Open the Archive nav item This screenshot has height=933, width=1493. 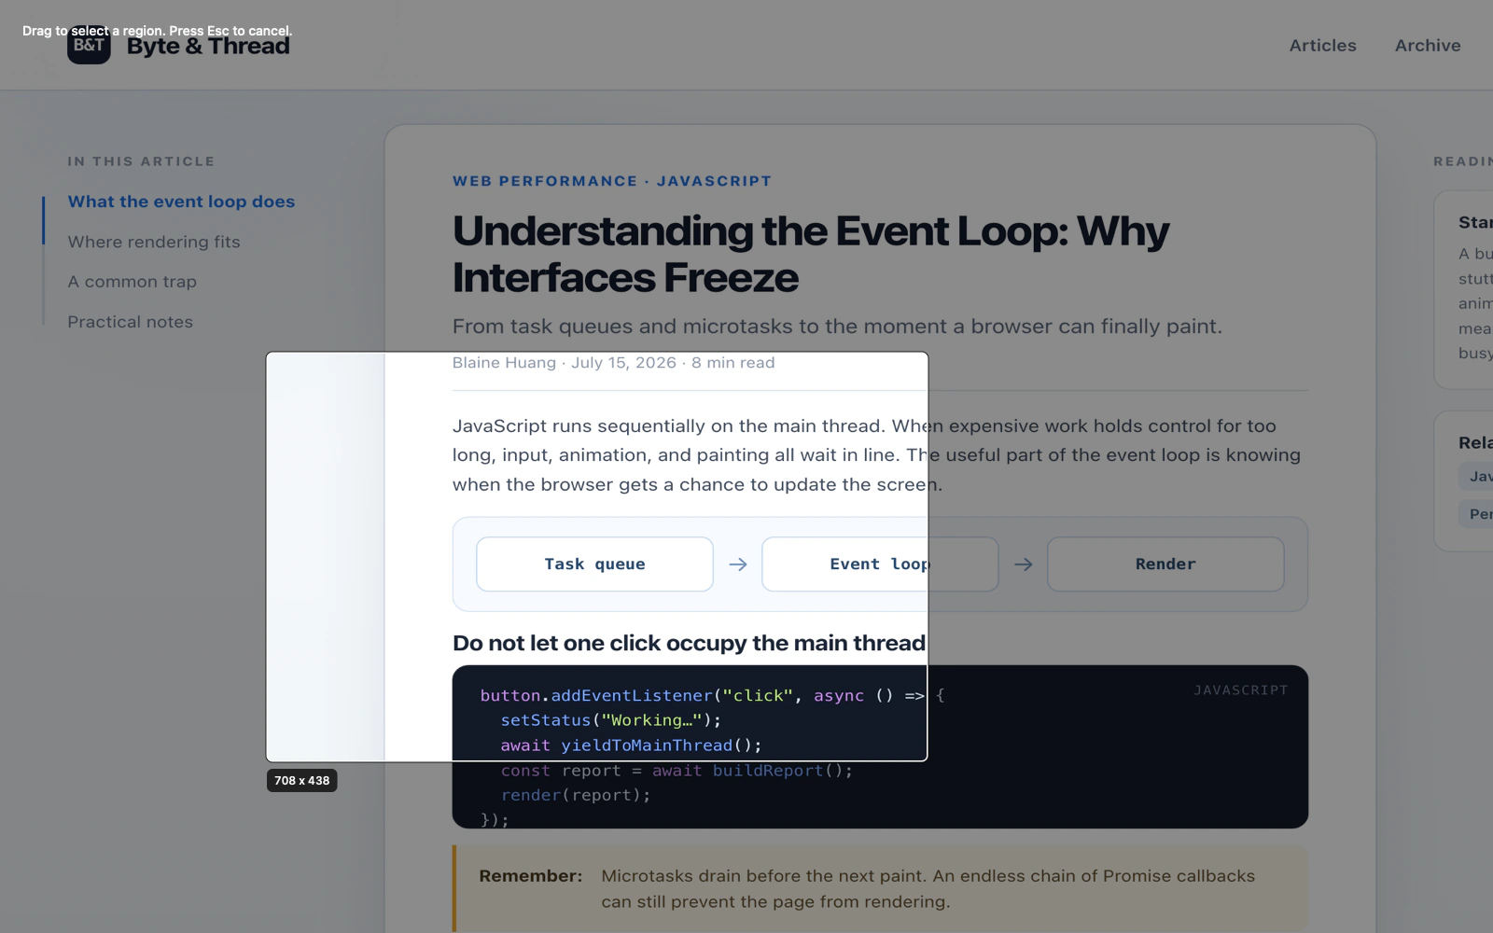coord(1428,45)
